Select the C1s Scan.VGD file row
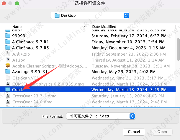The image size is (180, 140). coord(26,78)
